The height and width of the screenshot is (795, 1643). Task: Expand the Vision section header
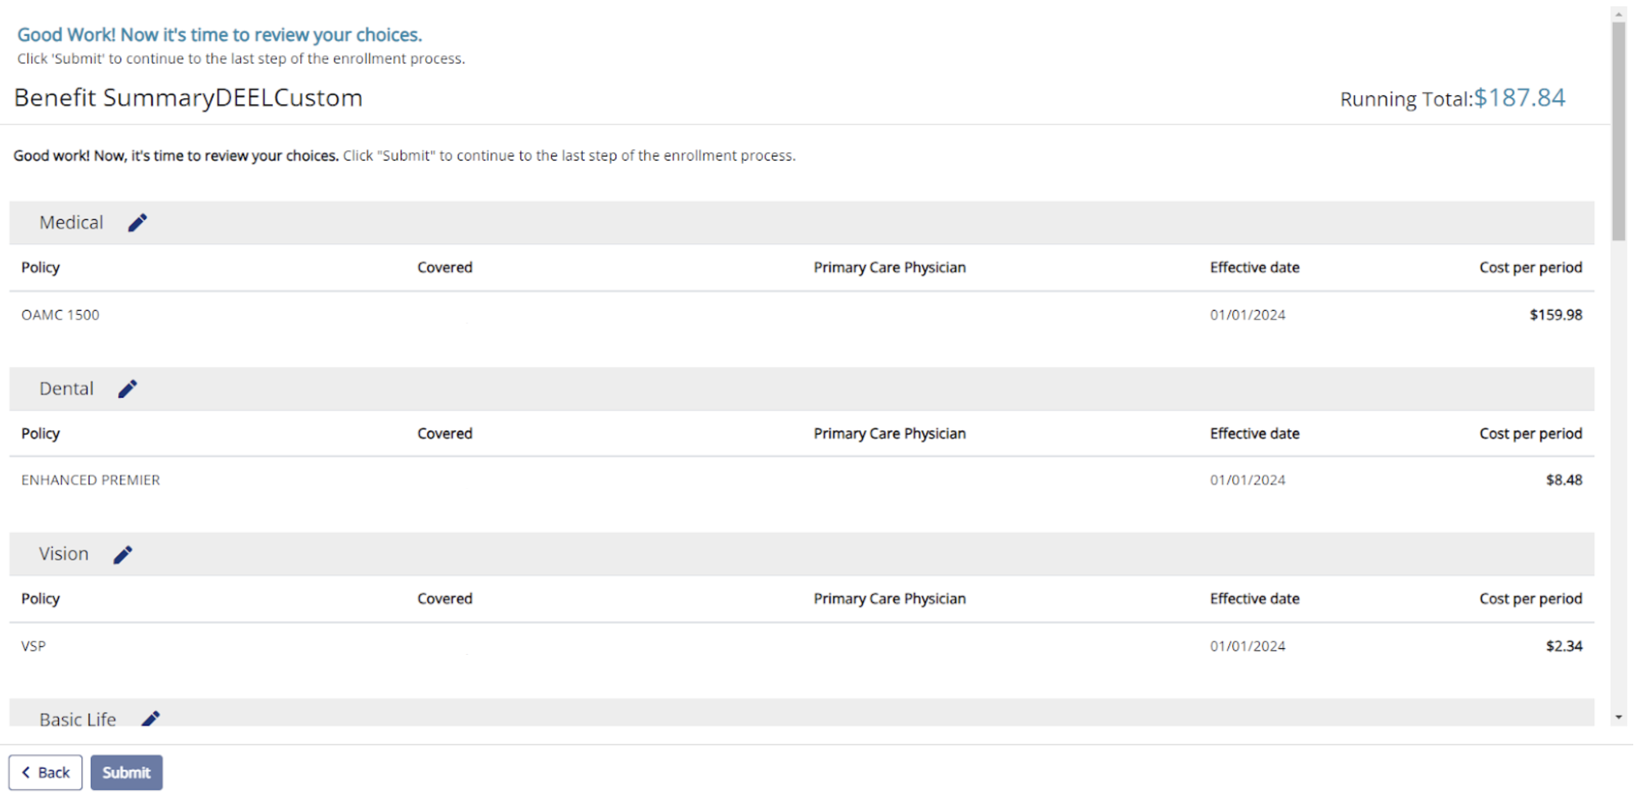pos(64,553)
